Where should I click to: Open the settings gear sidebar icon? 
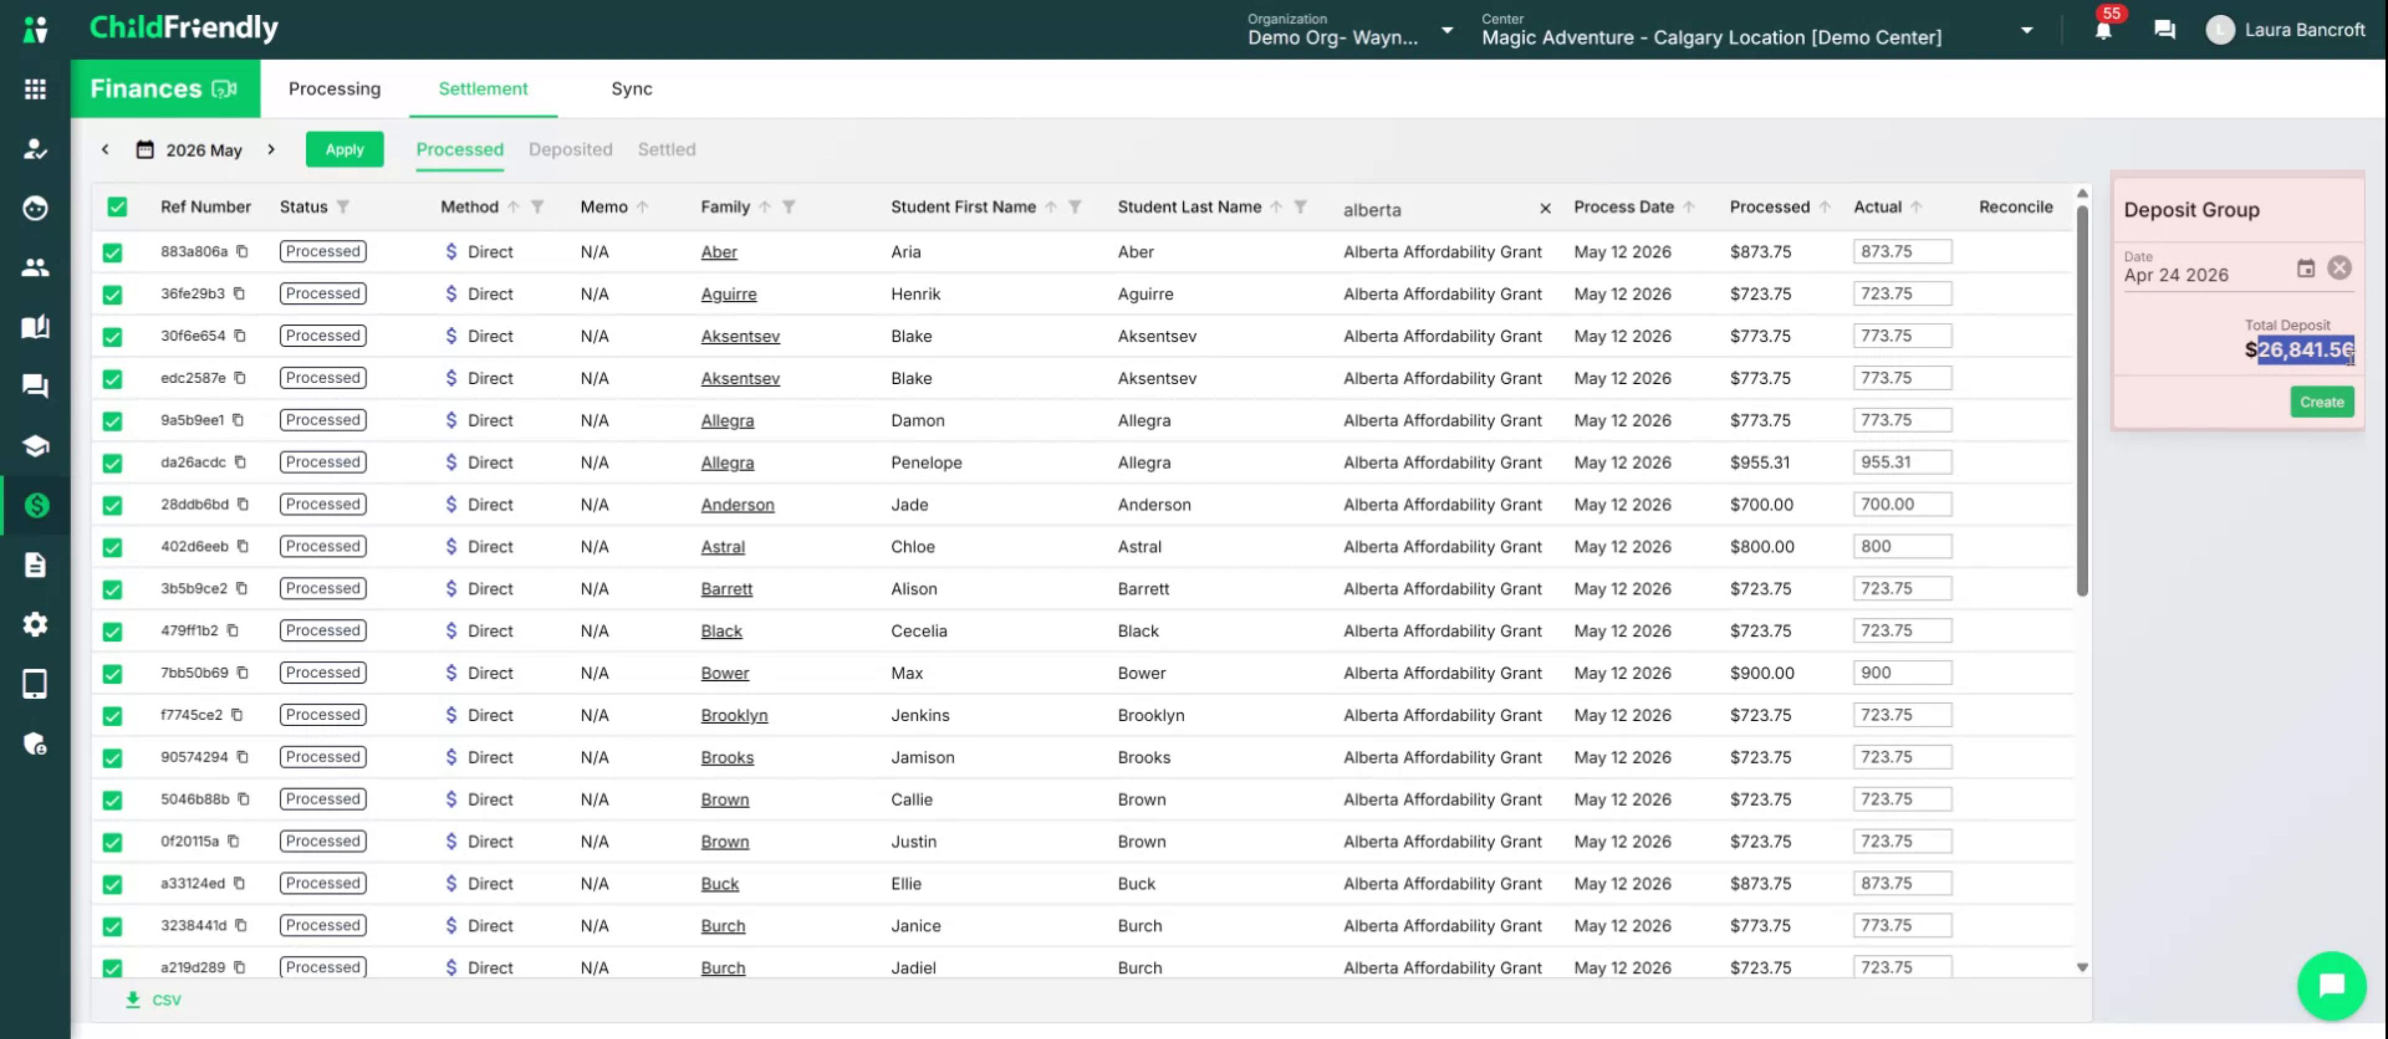[35, 624]
